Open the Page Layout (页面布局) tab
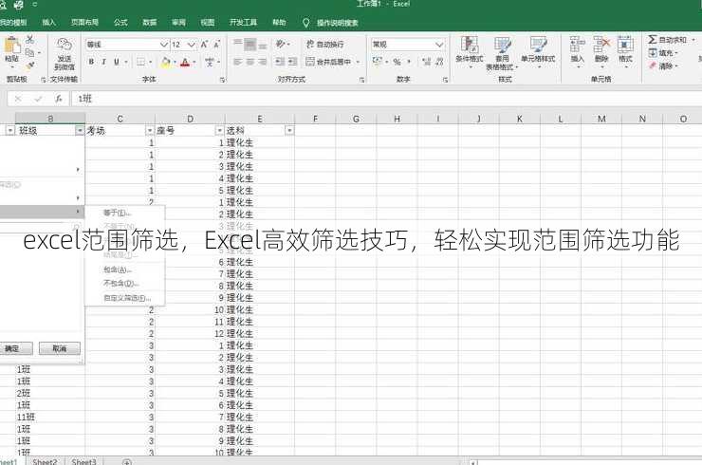Viewport: 702px width, 465px height. (x=84, y=22)
